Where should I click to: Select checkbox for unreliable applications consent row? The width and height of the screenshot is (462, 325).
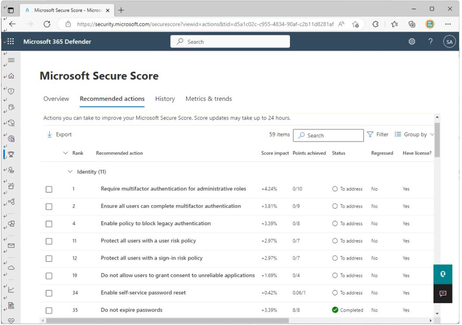(49, 276)
